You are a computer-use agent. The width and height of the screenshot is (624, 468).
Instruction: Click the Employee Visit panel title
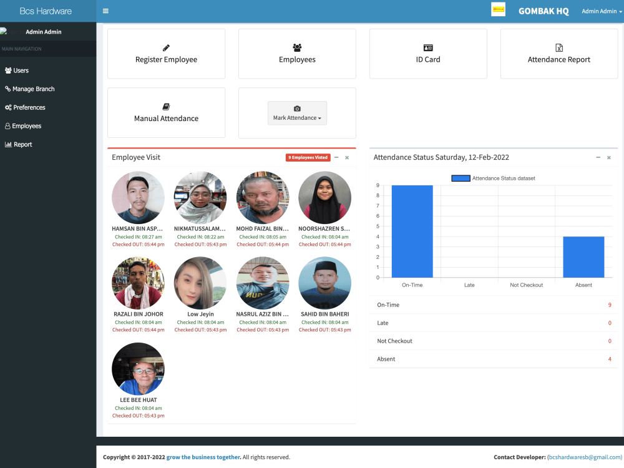coord(135,157)
